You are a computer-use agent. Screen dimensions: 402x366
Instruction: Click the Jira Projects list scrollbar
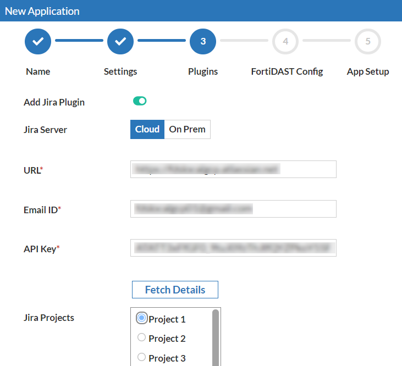(x=216, y=337)
